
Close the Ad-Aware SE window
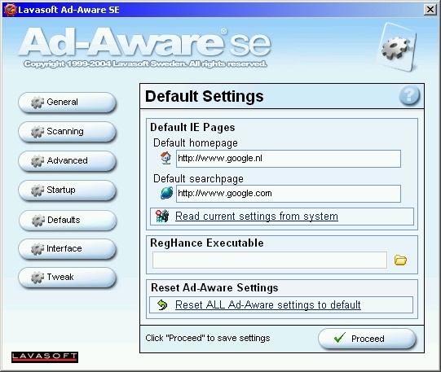point(430,10)
